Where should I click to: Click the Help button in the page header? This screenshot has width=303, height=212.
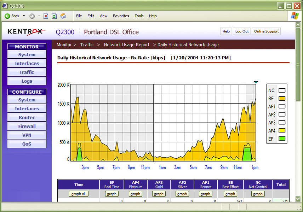[226, 31]
